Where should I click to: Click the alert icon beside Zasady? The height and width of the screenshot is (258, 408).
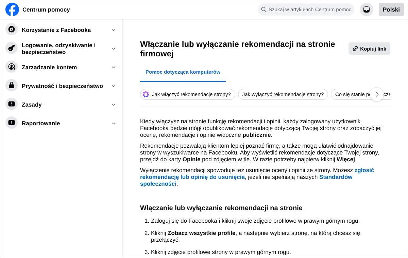coord(12,104)
